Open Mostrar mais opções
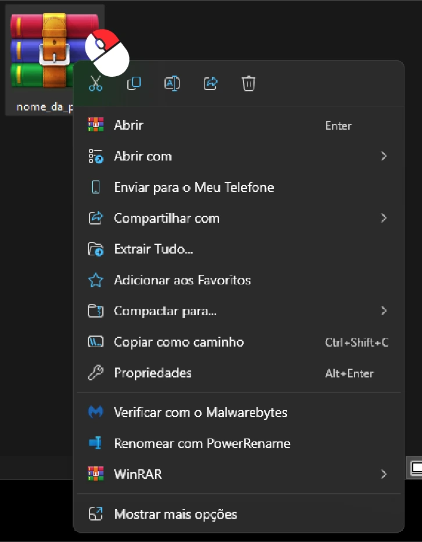The image size is (422, 542). tap(176, 514)
